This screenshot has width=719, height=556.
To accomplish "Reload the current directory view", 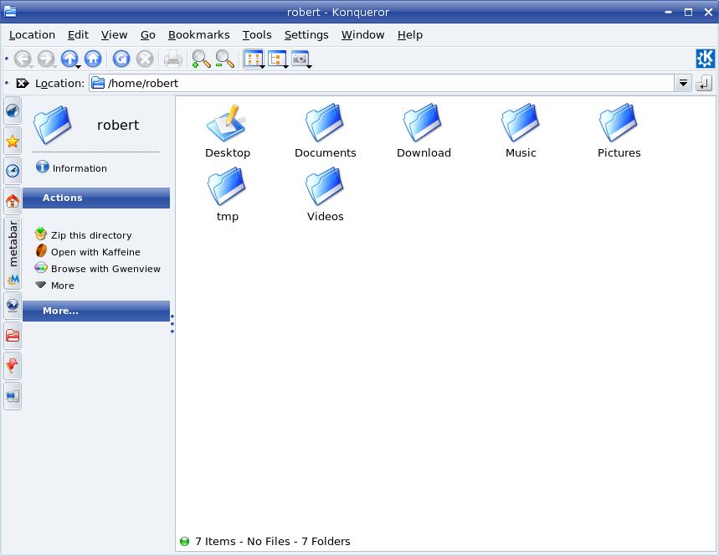I will 121,59.
